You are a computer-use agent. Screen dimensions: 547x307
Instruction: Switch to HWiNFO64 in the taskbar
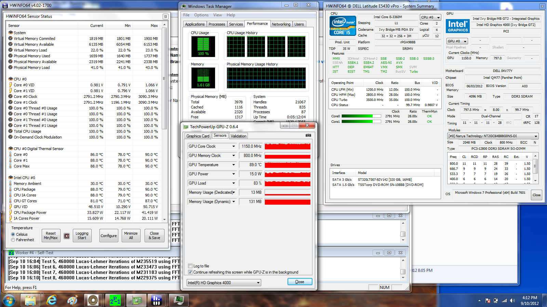tap(157, 301)
